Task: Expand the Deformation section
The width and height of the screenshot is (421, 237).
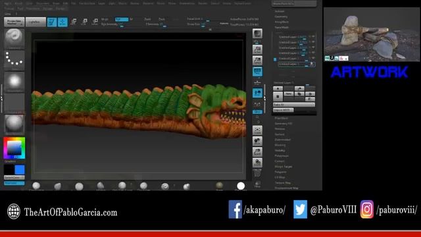Action: click(x=283, y=140)
